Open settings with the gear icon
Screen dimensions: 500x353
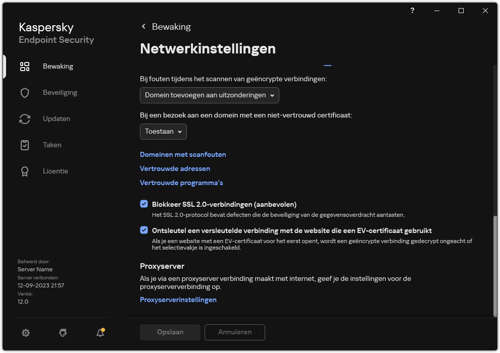tap(26, 333)
